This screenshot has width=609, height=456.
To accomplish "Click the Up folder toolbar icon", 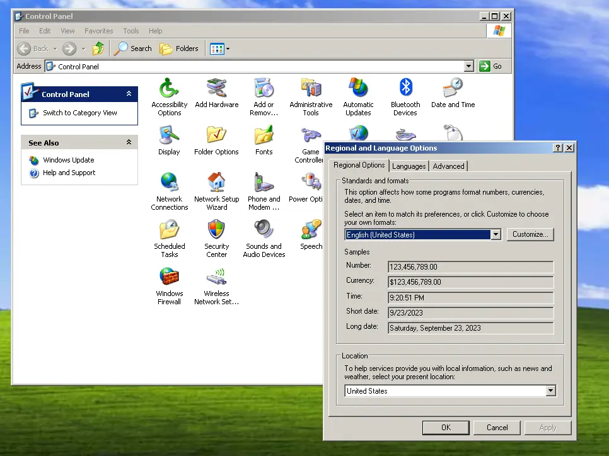I will [98, 48].
